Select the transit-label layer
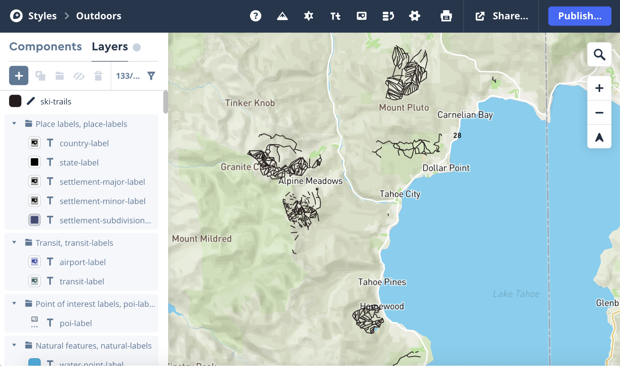 82,281
